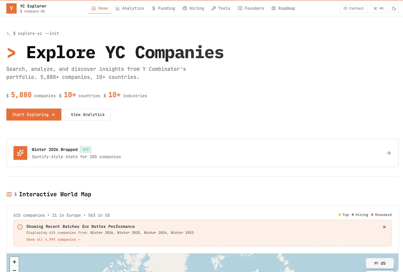This screenshot has height=272, width=403.
Task: Navigate to the Founders tab
Action: pos(251,8)
